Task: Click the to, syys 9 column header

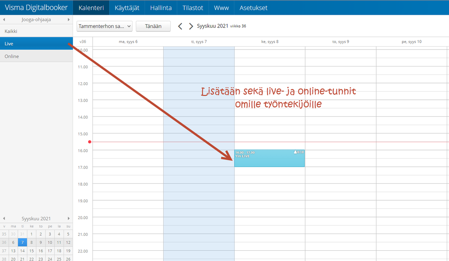Action: tap(341, 41)
